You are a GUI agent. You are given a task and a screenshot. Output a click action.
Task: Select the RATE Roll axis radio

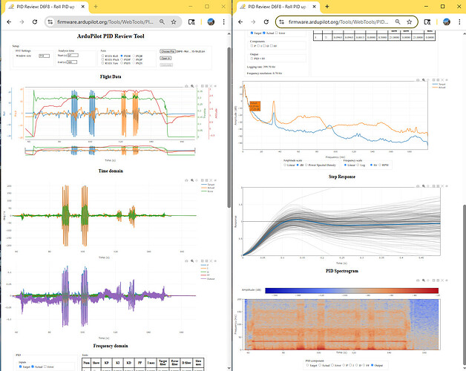pyautogui.click(x=103, y=56)
